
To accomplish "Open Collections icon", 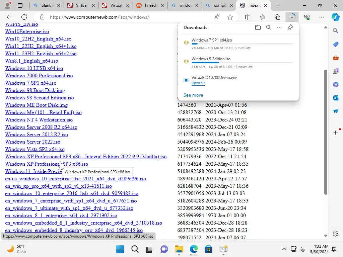I will pos(277,17).
